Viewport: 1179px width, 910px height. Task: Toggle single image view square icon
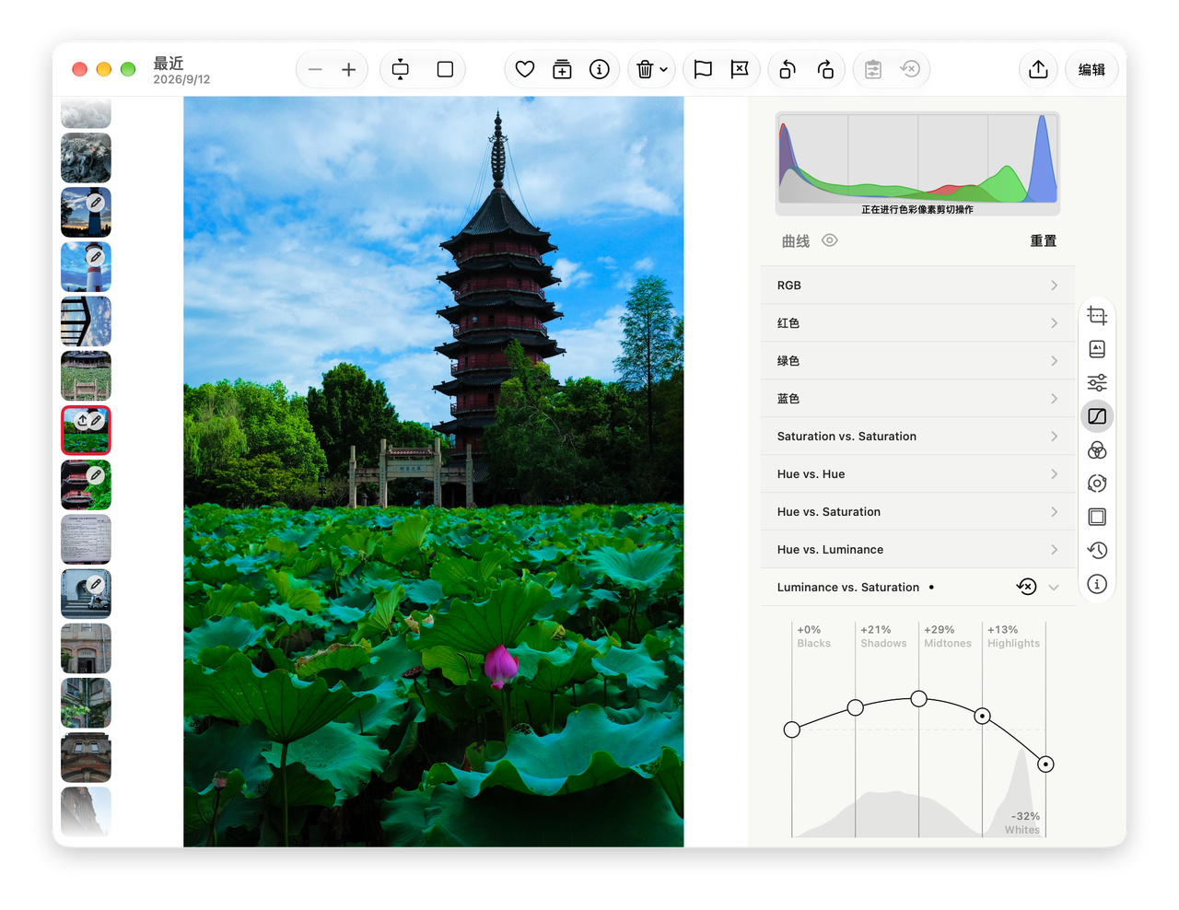pos(445,69)
